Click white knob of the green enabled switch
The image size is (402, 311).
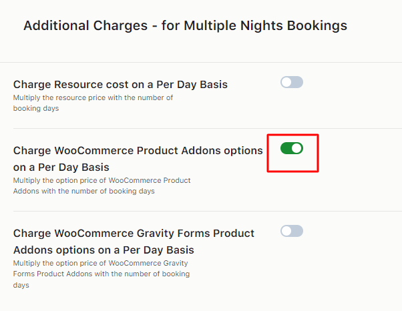tap(297, 148)
